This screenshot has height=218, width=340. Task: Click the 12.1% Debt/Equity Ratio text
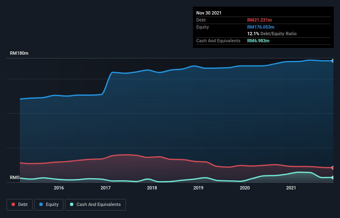click(272, 34)
